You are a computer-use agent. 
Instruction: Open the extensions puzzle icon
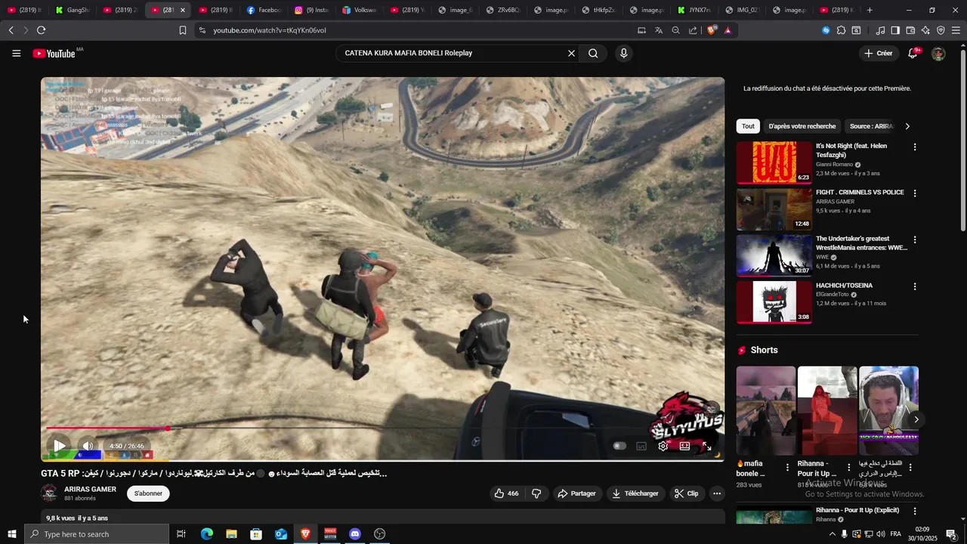pos(841,30)
